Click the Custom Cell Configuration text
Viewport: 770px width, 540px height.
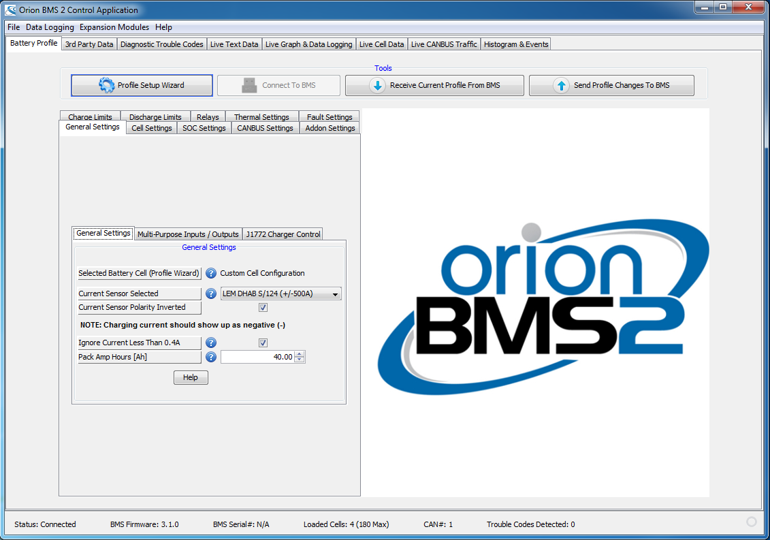[x=262, y=273]
